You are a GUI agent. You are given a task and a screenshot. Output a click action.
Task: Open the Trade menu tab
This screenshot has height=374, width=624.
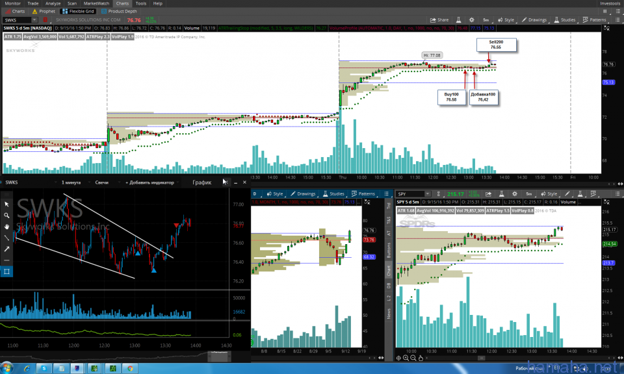click(x=33, y=3)
